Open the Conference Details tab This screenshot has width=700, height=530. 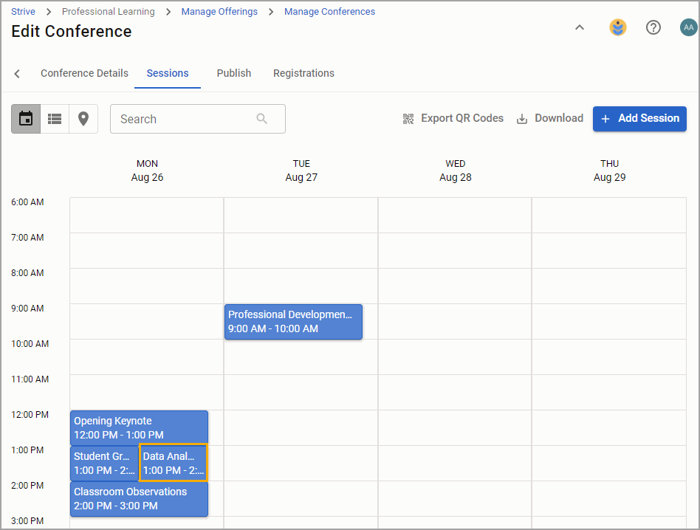pyautogui.click(x=84, y=73)
